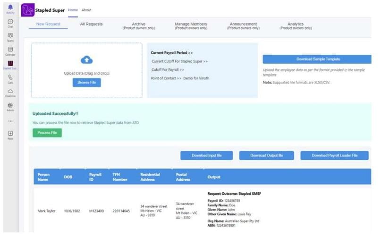Image resolution: width=379 pixels, height=240 pixels.
Task: Click the '10/6/1982' date of birth cell
Action: pyautogui.click(x=72, y=211)
